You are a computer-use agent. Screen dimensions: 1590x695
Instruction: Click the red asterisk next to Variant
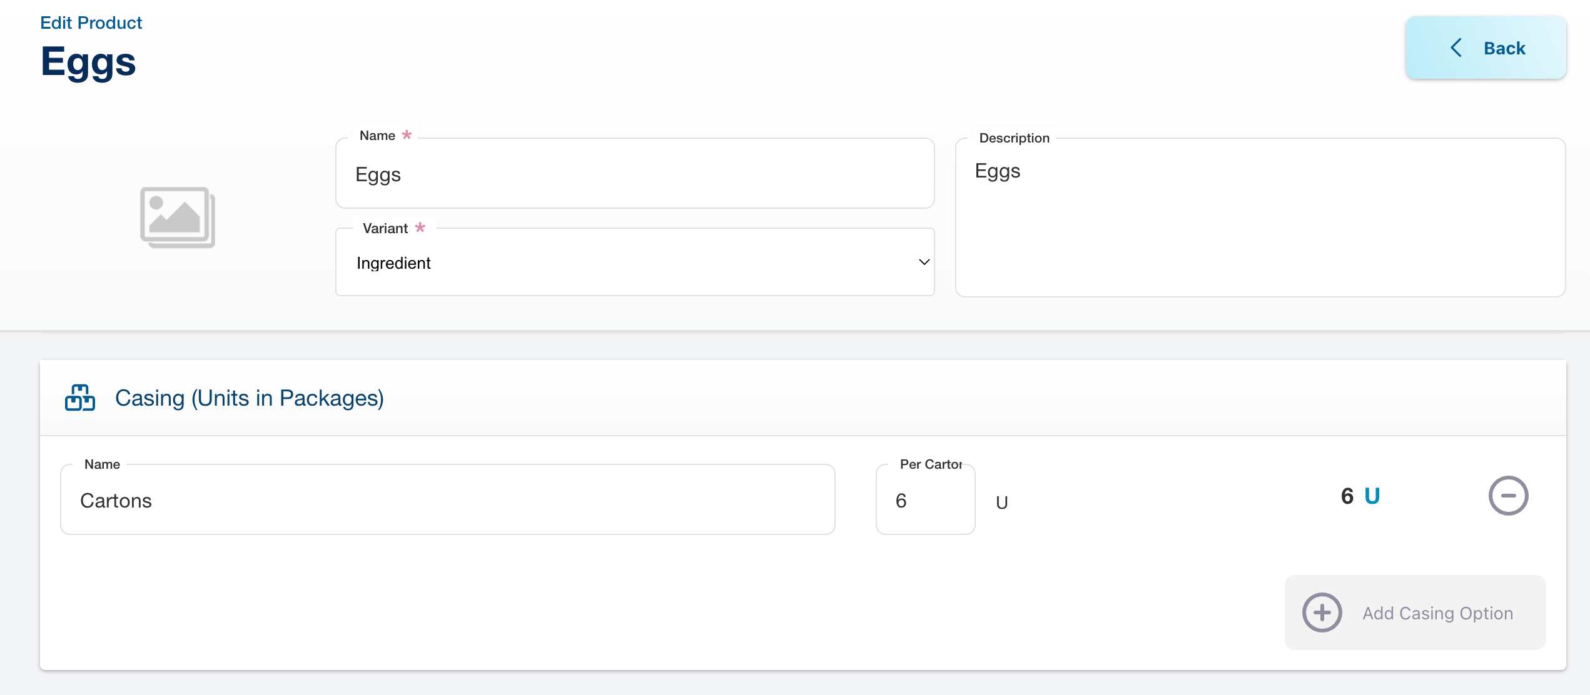[x=420, y=227]
